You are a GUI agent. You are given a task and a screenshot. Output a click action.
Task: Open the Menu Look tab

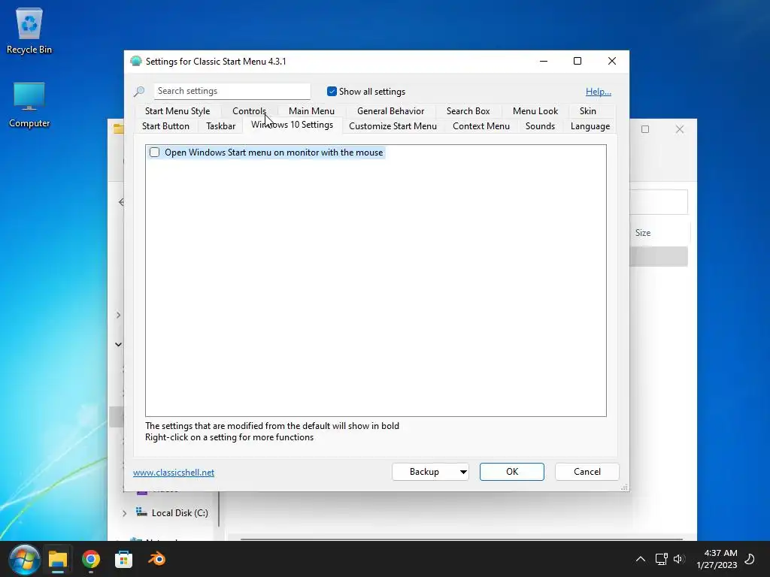tap(535, 111)
